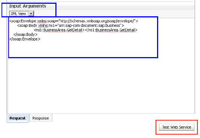Click inside the XML request text area
Viewport: 200px width, 138px height.
(x=101, y=65)
